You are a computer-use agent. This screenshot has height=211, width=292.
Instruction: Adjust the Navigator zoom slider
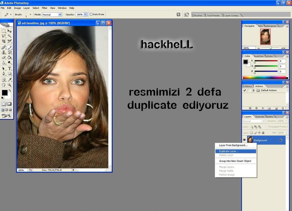[271, 48]
